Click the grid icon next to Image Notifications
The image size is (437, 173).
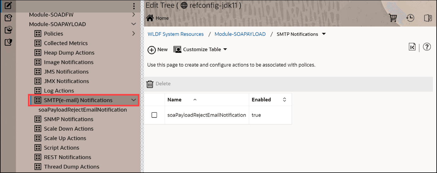pos(38,62)
